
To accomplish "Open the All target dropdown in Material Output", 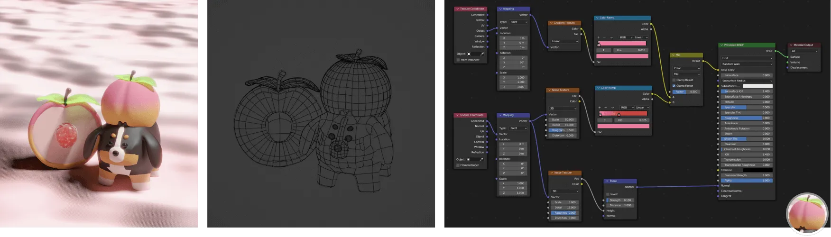I will [x=804, y=51].
